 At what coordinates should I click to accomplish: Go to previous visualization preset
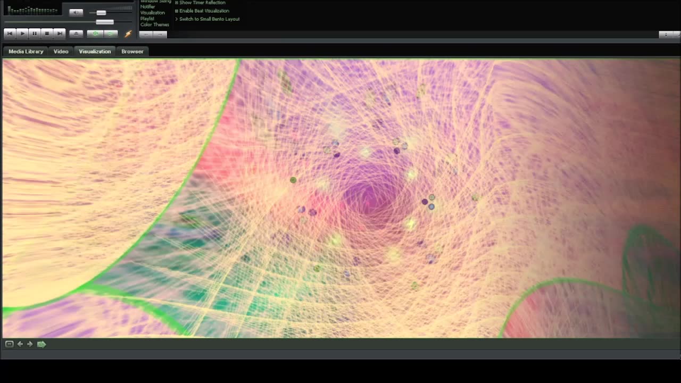tap(20, 344)
